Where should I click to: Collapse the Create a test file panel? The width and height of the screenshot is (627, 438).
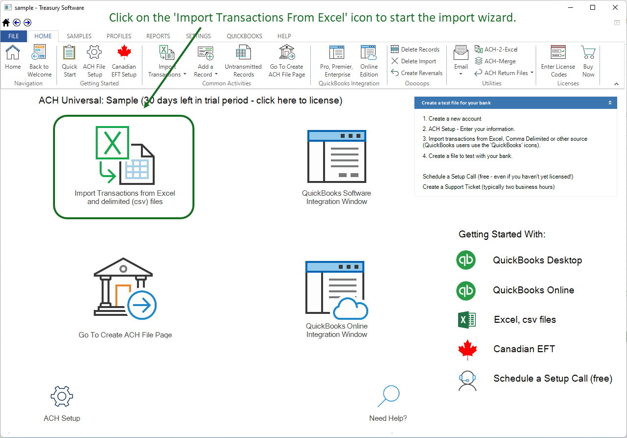610,103
